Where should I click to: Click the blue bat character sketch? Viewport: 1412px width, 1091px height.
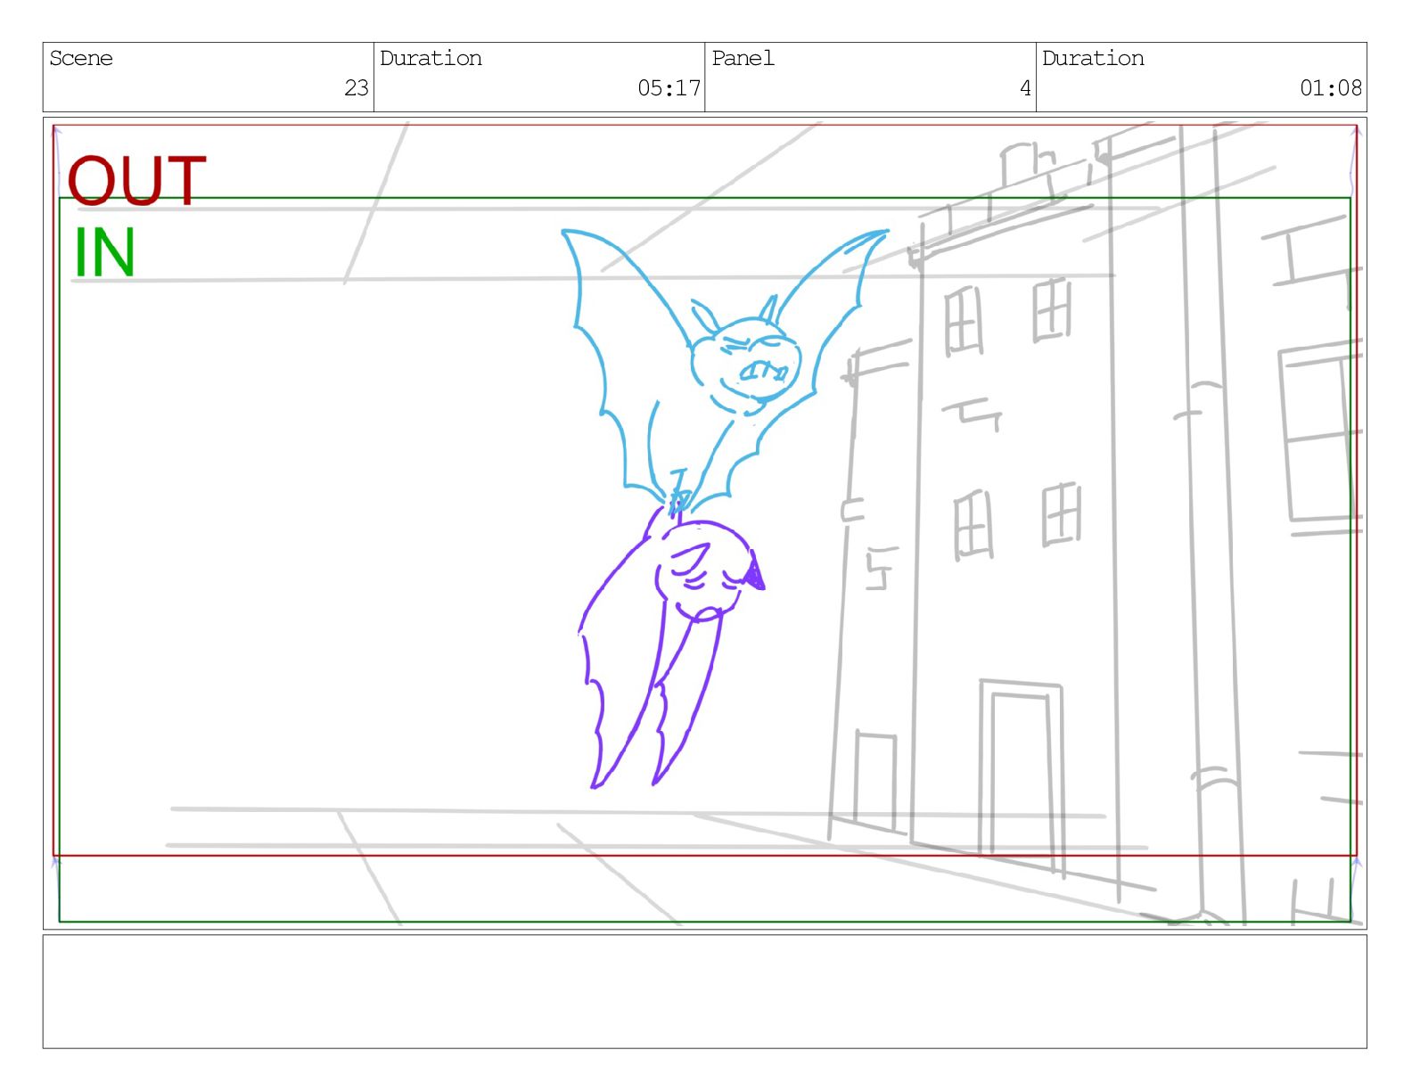coord(724,370)
